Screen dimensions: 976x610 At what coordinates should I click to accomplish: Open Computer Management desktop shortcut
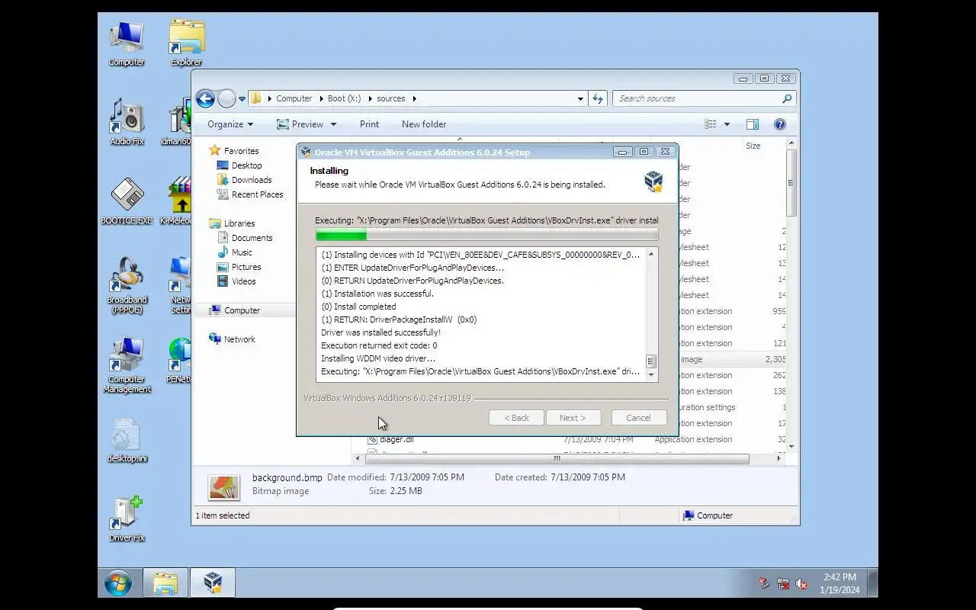tap(127, 364)
